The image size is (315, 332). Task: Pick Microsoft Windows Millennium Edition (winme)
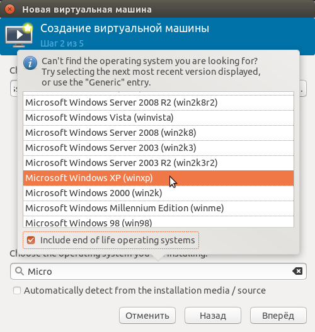pyautogui.click(x=159, y=208)
